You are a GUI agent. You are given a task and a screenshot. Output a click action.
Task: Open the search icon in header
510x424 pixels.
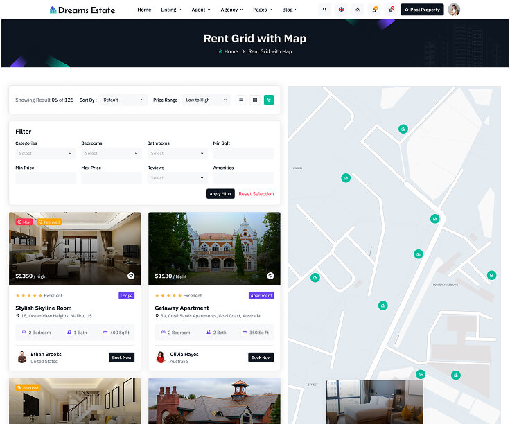(324, 10)
